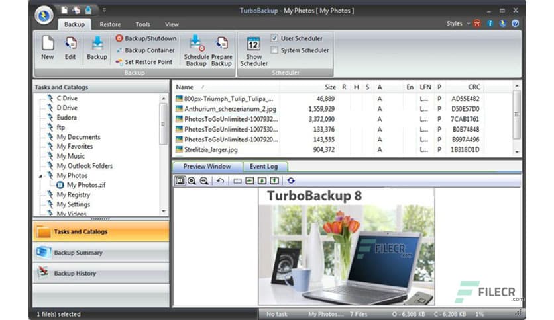Click Set Restore Point
Image resolution: width=554 pixels, height=320 pixels.
coord(144,62)
